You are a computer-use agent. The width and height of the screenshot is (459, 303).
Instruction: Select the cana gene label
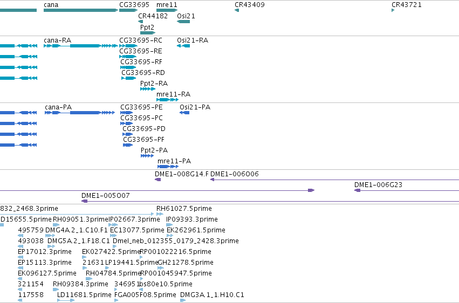(x=51, y=5)
